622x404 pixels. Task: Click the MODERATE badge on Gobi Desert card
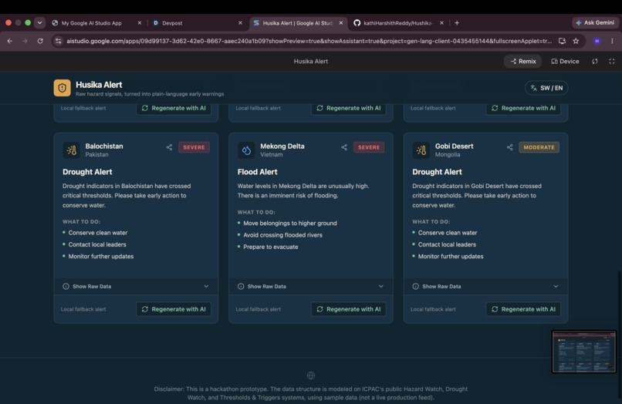tap(539, 147)
